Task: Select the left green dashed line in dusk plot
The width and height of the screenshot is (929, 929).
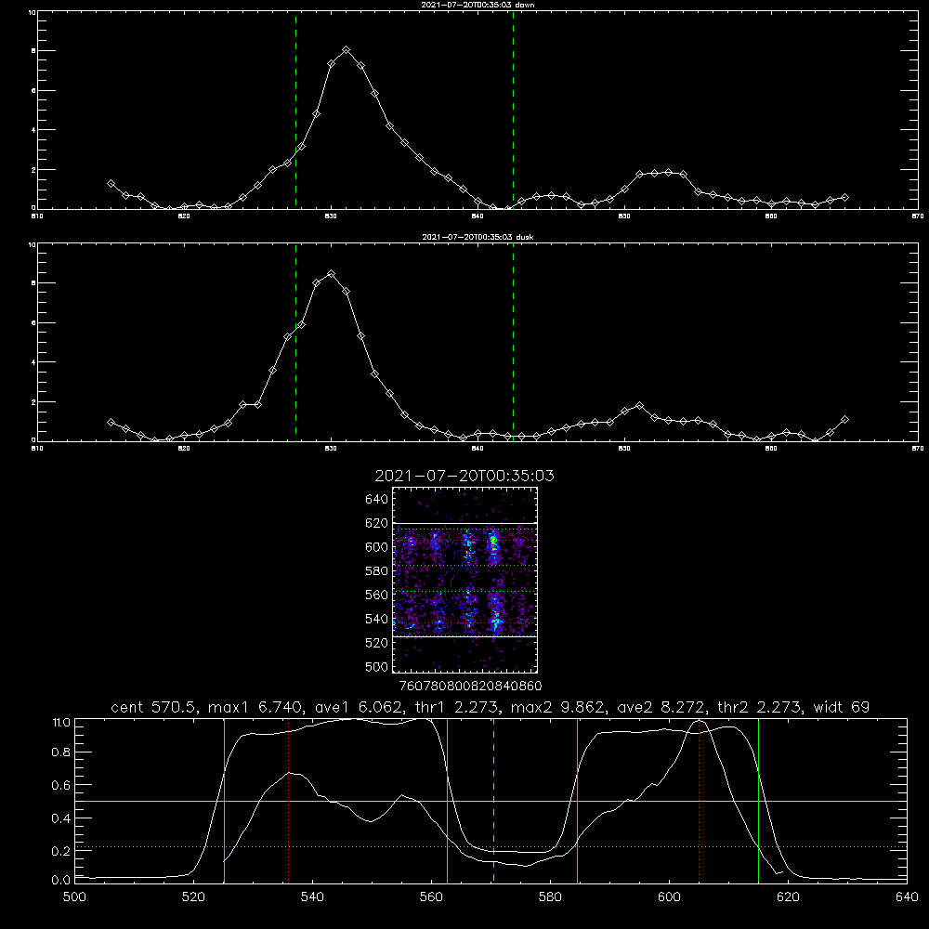Action: pyautogui.click(x=295, y=343)
